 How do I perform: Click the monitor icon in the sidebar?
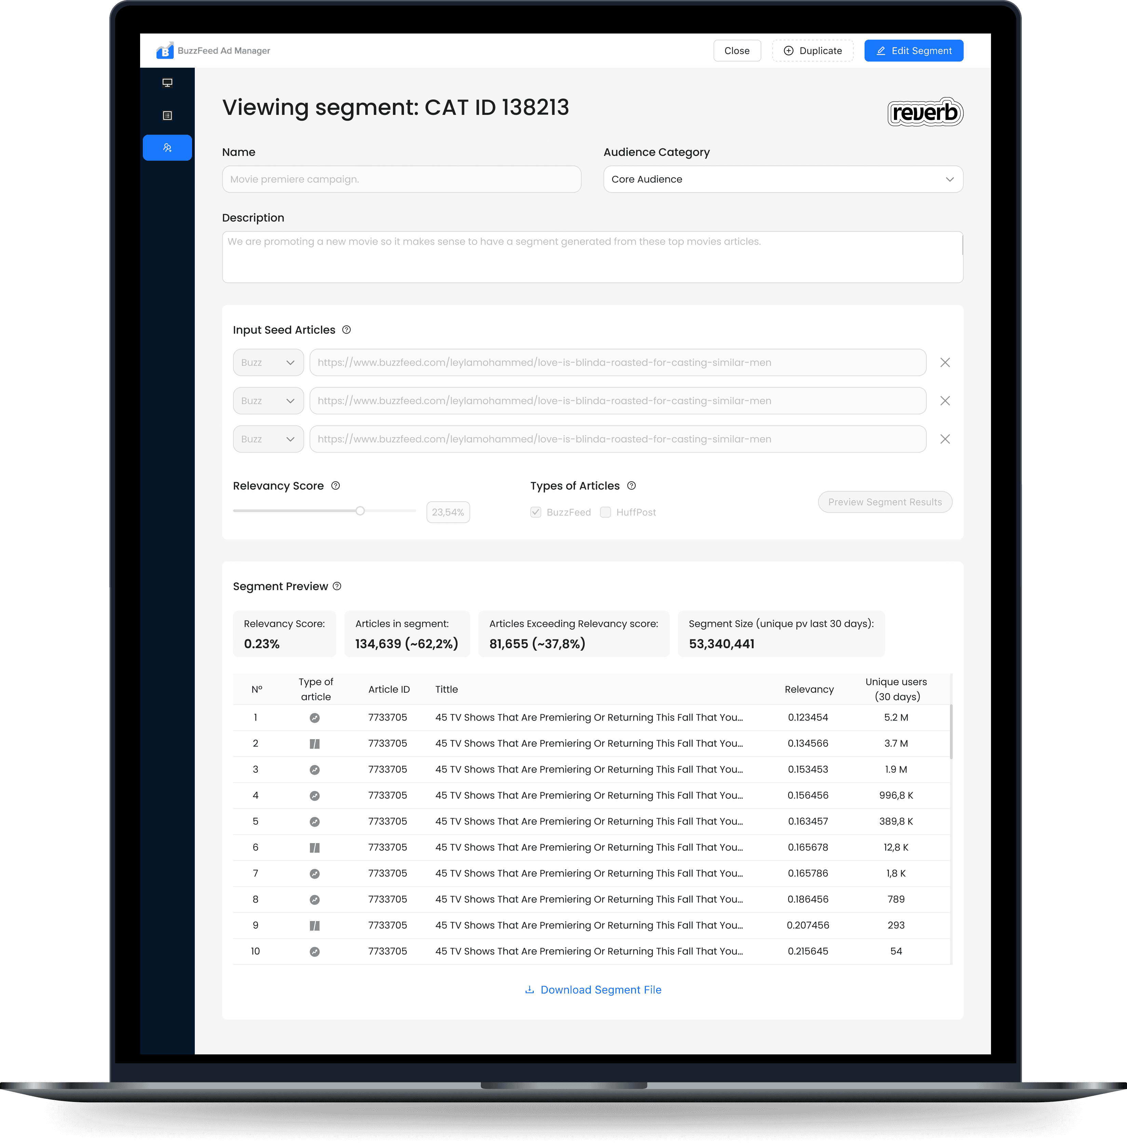pos(167,83)
